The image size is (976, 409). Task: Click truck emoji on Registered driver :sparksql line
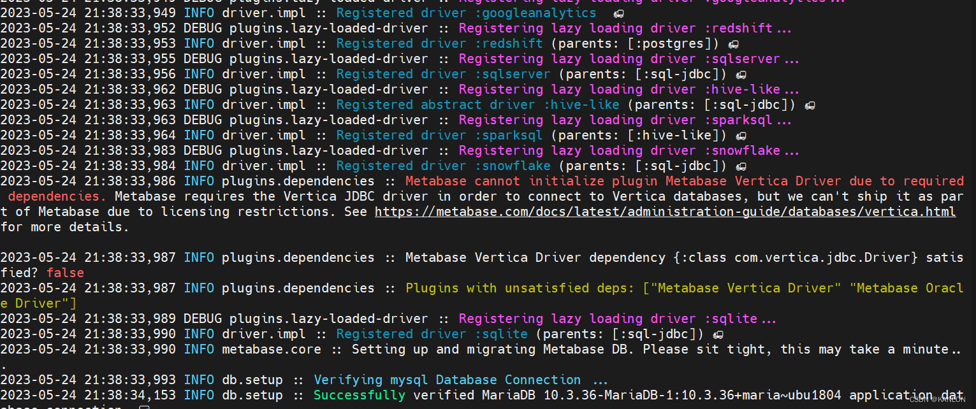point(741,136)
